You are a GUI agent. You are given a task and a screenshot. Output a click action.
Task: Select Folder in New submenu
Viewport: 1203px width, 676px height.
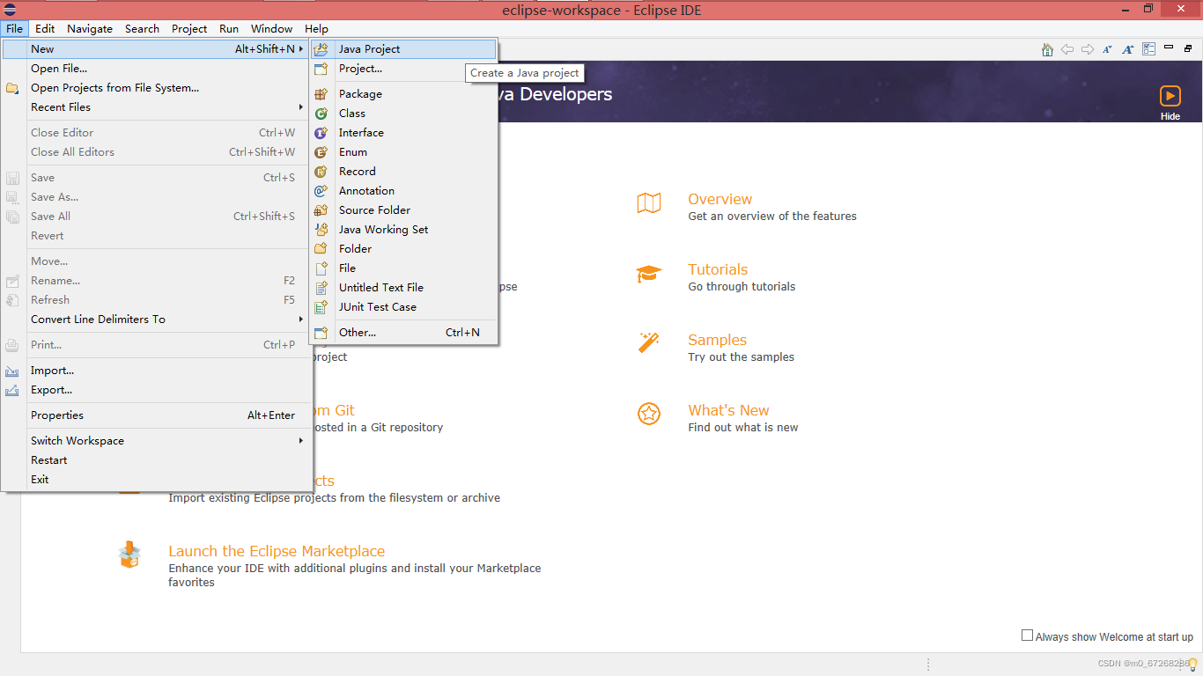[404, 249]
